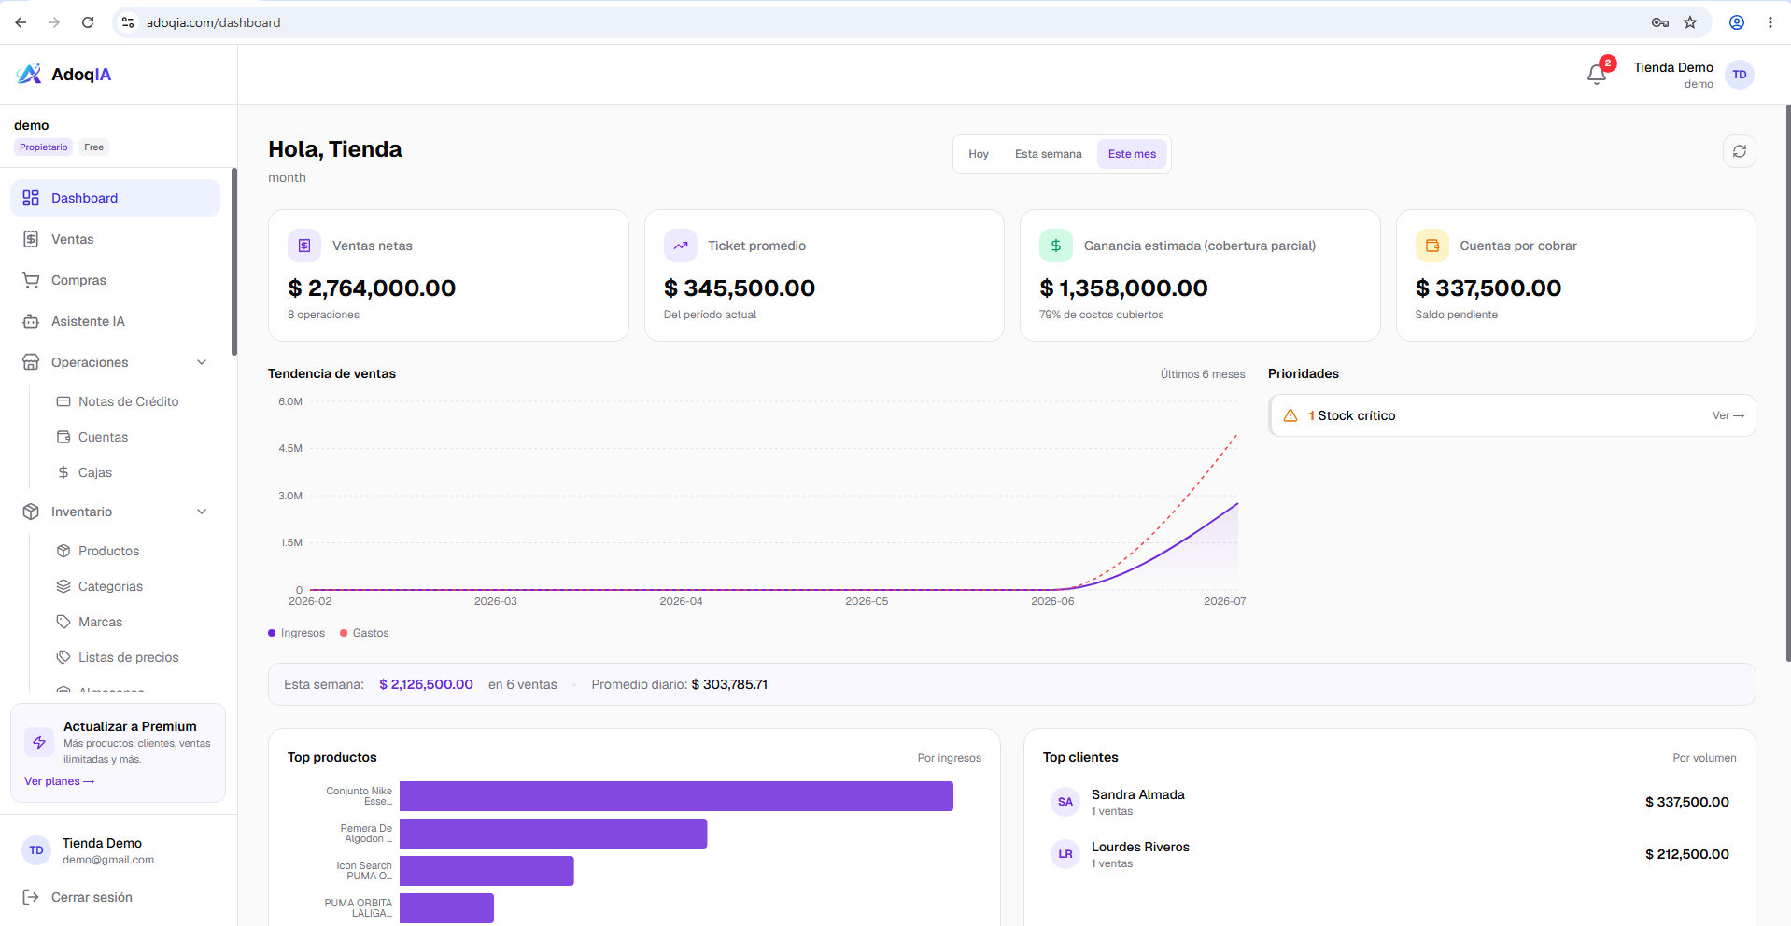Click the main page vertical scrollbar
1791x926 pixels.
pos(1787,383)
